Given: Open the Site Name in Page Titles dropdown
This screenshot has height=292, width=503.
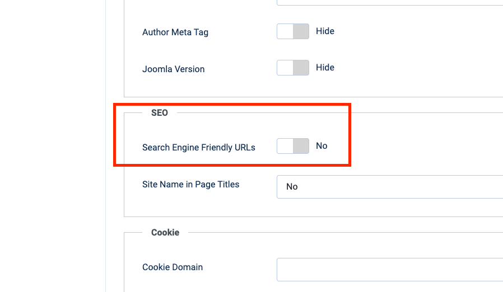Looking at the screenshot, I should 390,187.
